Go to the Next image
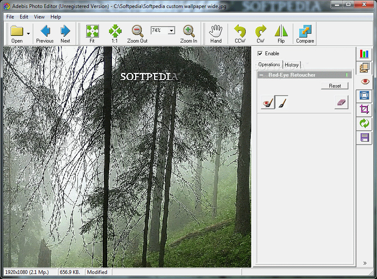This screenshot has height=279, width=377. [65, 34]
